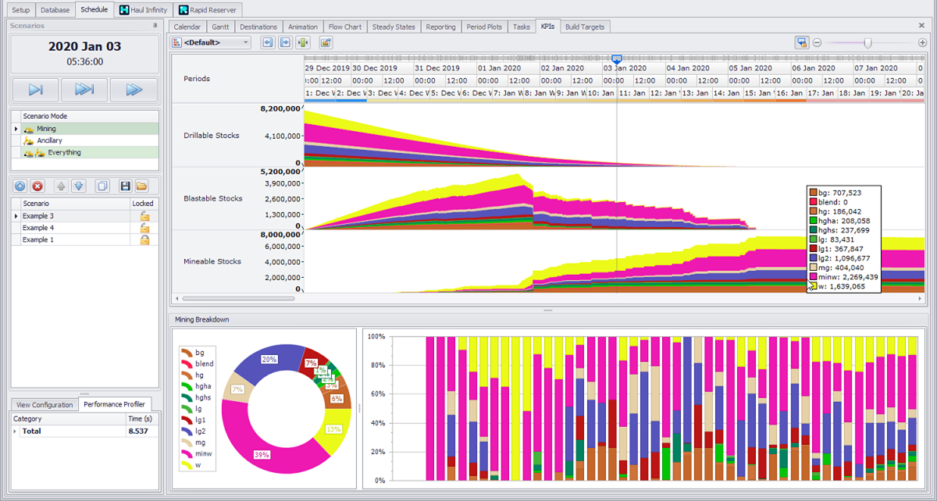Select the Ancillary scenario mode row

pos(49,140)
